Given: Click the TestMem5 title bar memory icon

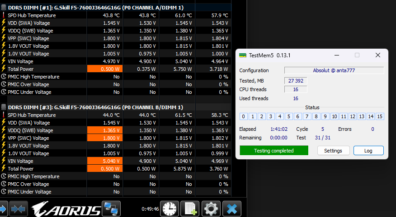Looking at the screenshot, I should coord(242,55).
